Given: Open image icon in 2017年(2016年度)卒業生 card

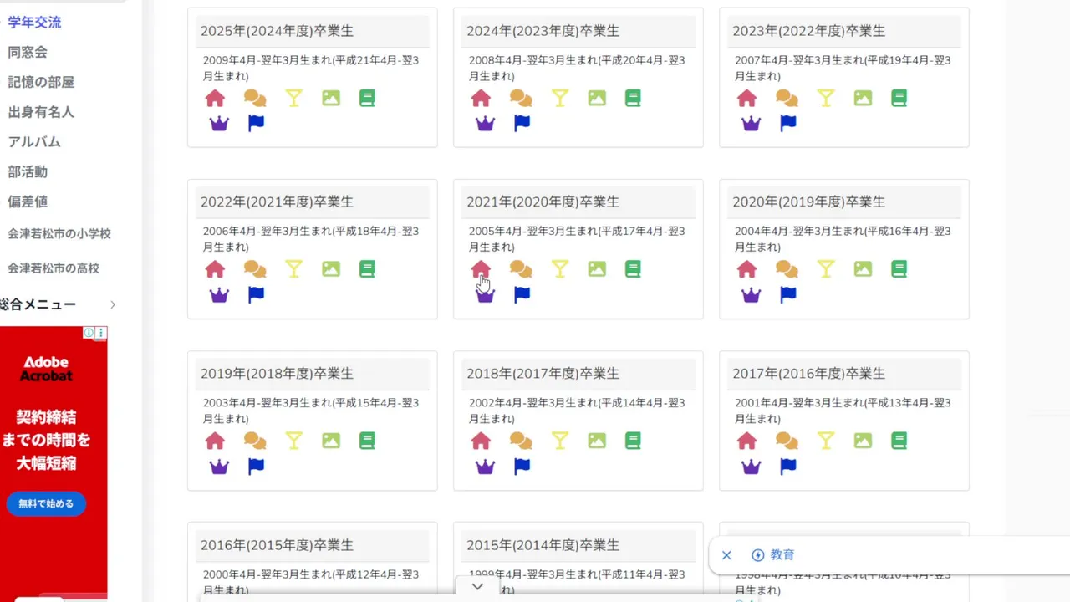Looking at the screenshot, I should coord(863,441).
